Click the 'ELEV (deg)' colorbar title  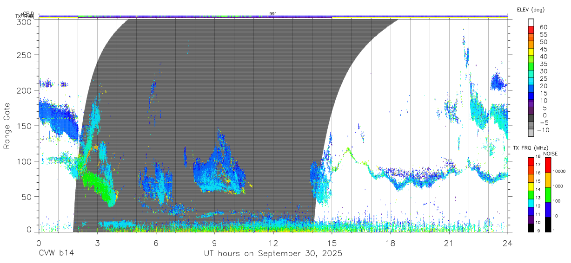tap(531, 9)
